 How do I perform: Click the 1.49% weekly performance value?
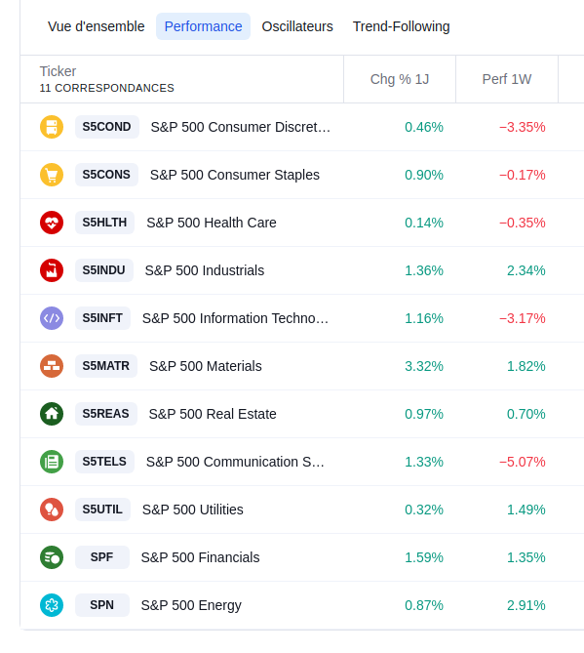(526, 510)
